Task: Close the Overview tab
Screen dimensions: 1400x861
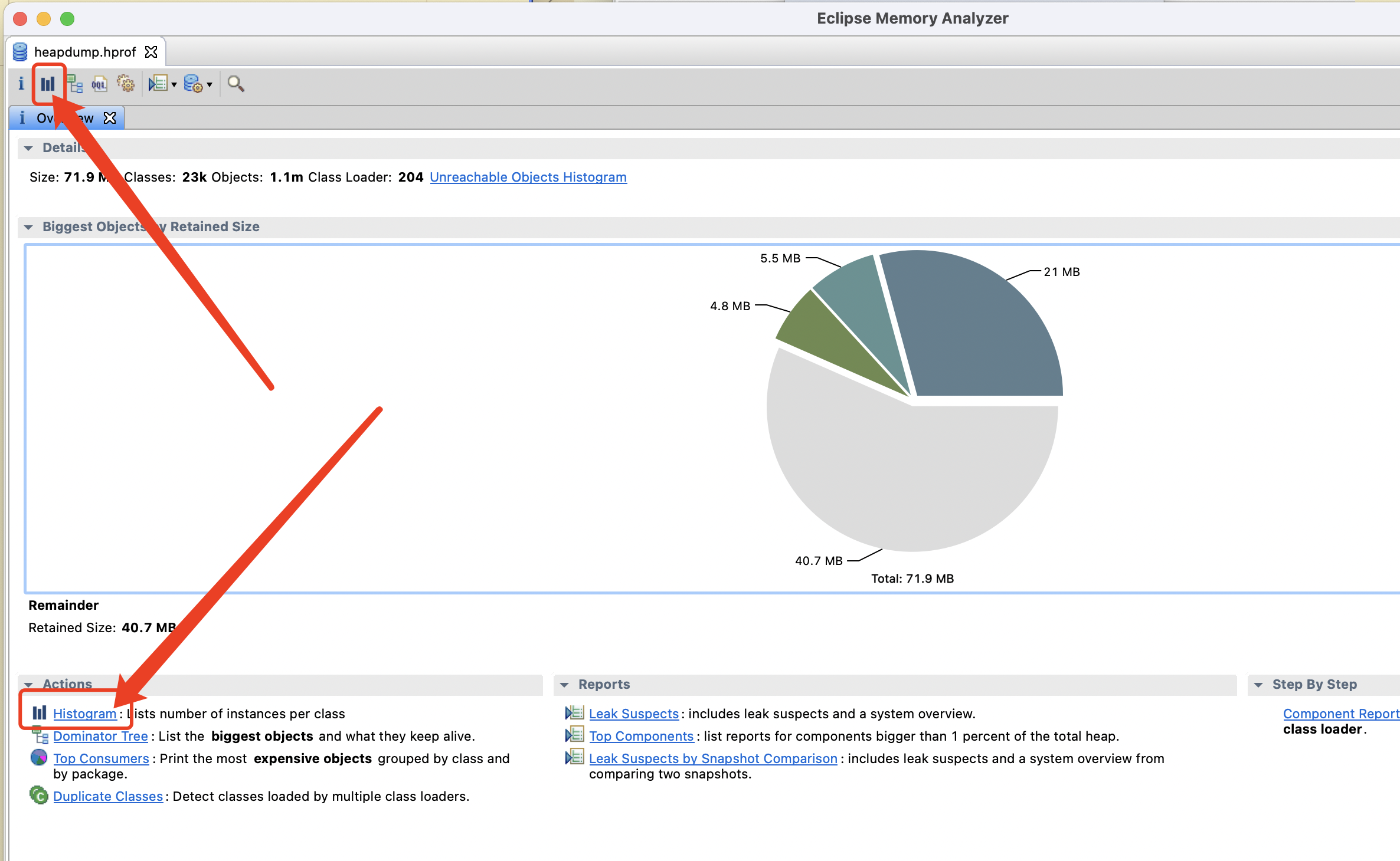Action: point(110,118)
